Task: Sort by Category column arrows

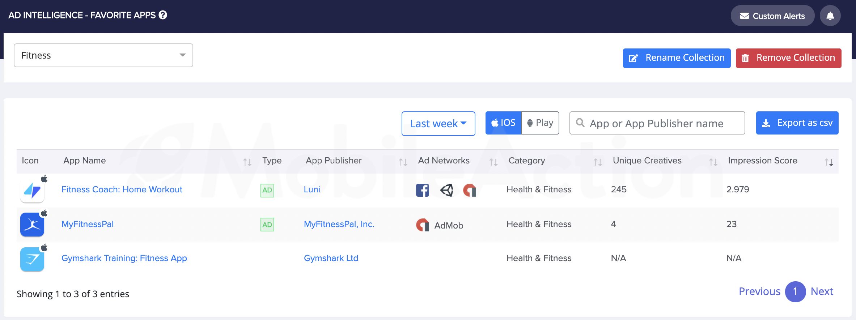Action: click(x=598, y=162)
